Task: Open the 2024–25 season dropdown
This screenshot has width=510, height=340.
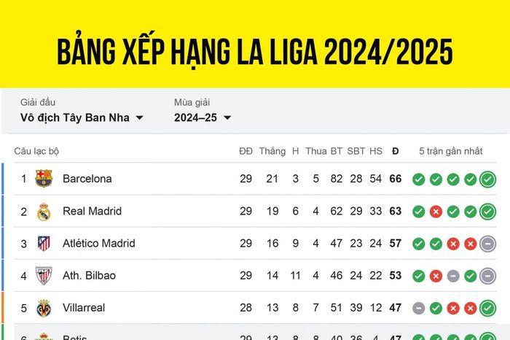Action: coord(203,117)
